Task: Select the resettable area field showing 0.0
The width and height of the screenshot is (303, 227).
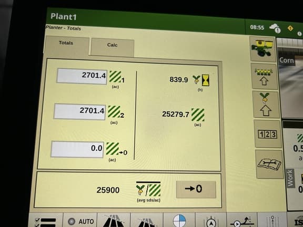Action: pyautogui.click(x=77, y=149)
